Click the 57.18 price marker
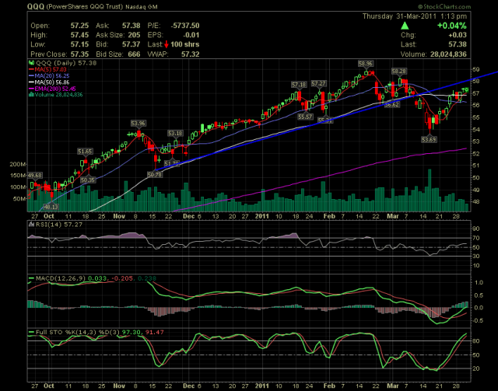 (299, 85)
